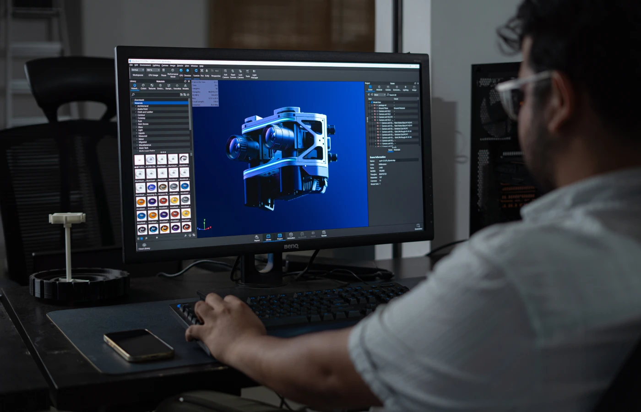Switch to the library Favorites tab
641x412 pixels.
point(177,87)
